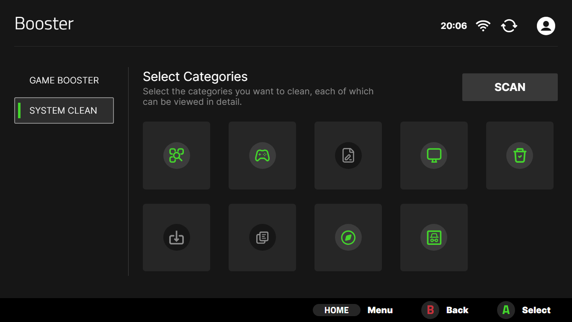Toggle the game controller category tile
572x322 pixels.
point(262,156)
